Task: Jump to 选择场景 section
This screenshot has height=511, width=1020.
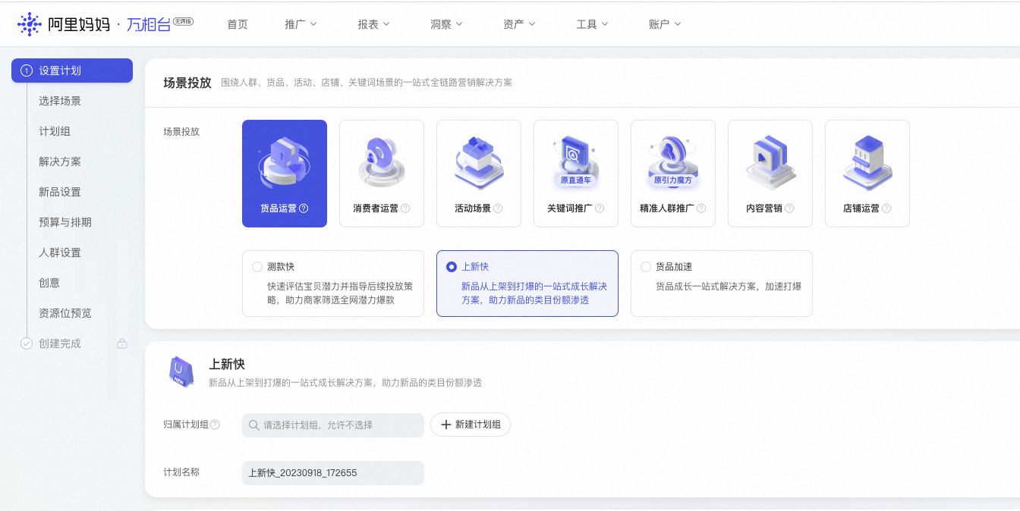Action: click(x=60, y=101)
